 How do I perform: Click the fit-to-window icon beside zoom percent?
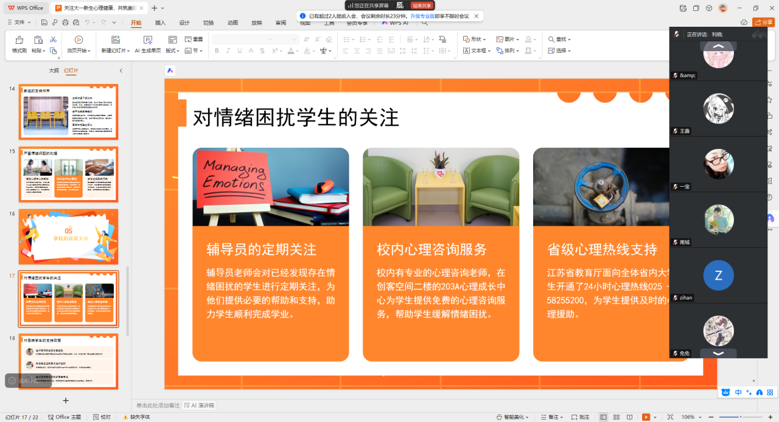(670, 417)
